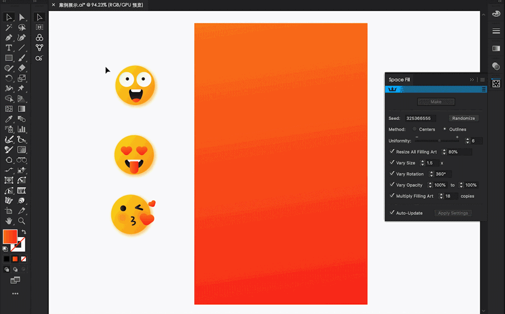Viewport: 505px width, 314px height.
Task: Open the Space Fill panel flyout menu
Action: tap(482, 80)
